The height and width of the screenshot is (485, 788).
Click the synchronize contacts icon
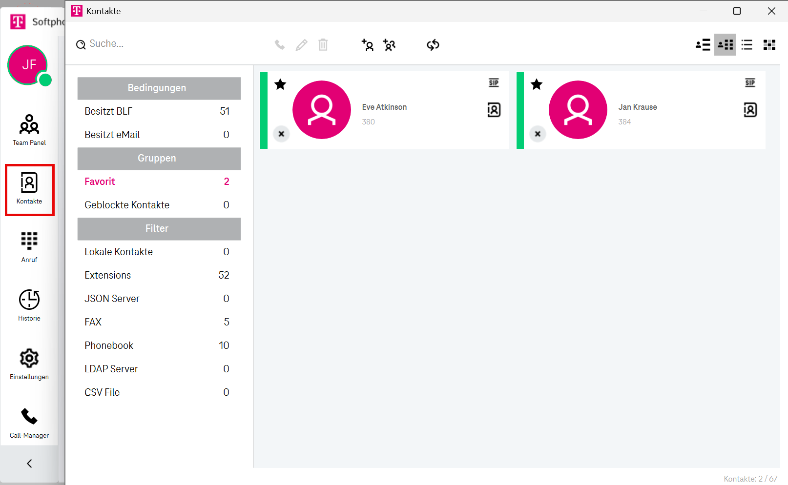pyautogui.click(x=433, y=45)
